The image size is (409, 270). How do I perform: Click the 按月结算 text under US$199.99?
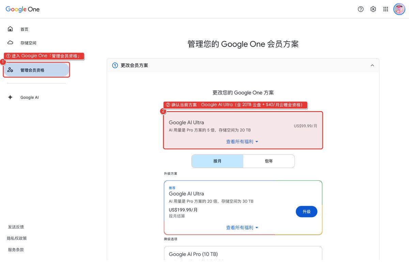pos(177,216)
